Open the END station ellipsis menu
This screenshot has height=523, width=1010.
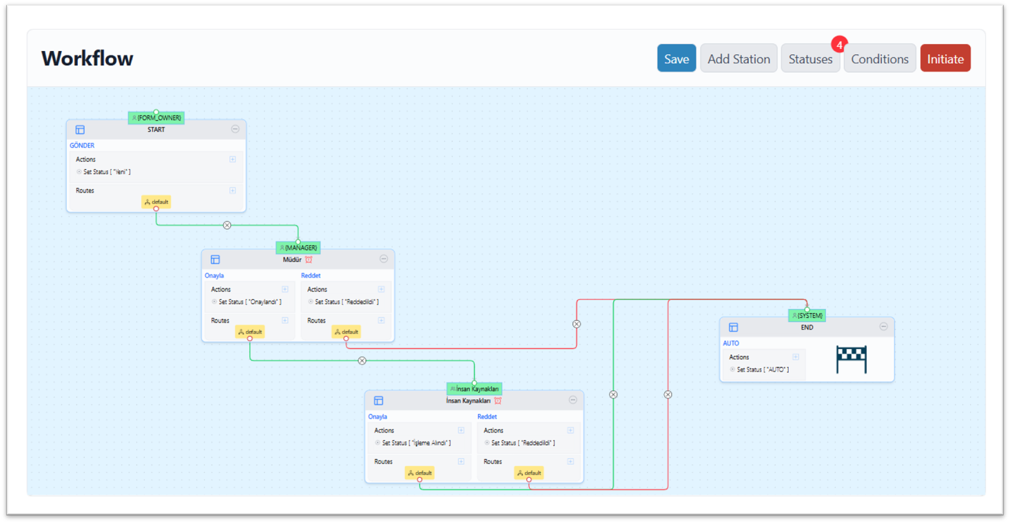(883, 327)
